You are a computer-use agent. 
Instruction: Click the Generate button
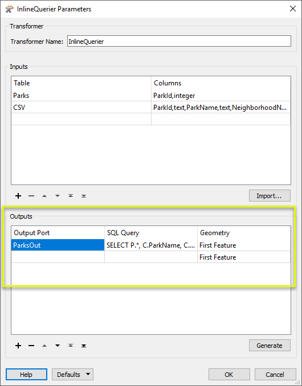tap(270, 346)
